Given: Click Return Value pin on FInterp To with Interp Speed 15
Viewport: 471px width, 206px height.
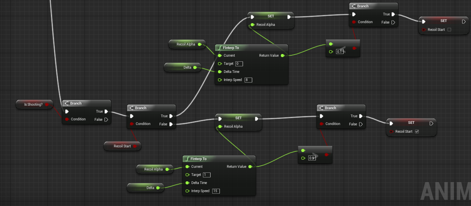Looking at the screenshot, I should [250, 167].
